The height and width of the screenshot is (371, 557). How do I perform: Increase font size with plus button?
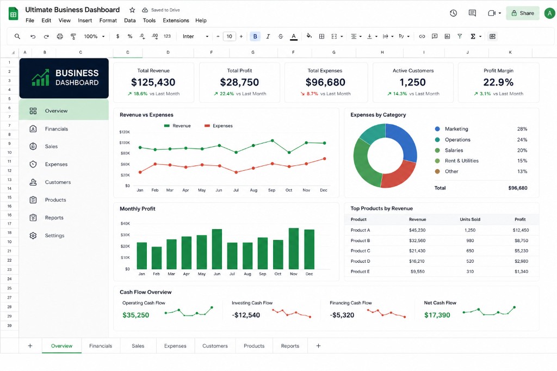pyautogui.click(x=241, y=36)
